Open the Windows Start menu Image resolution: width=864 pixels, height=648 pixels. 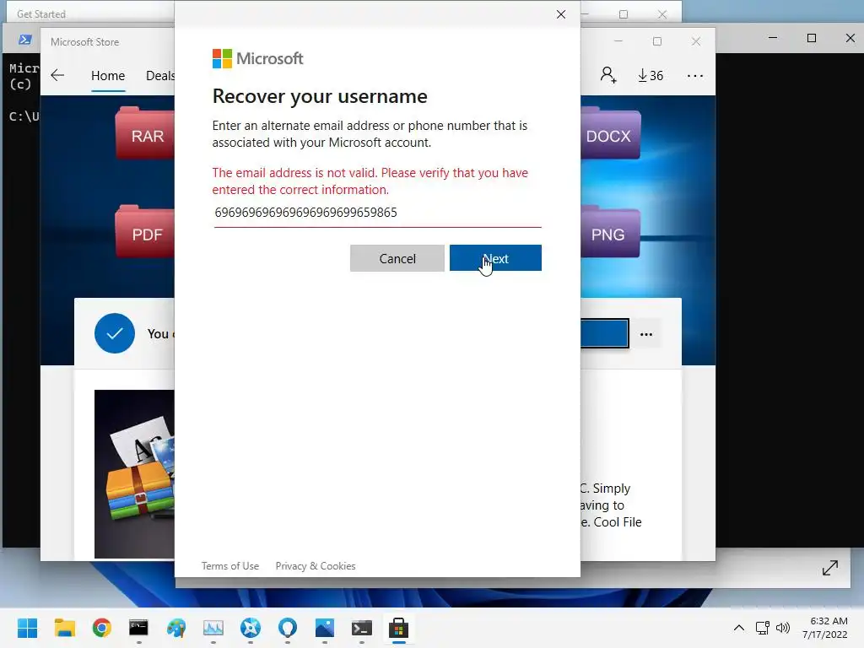[28, 628]
